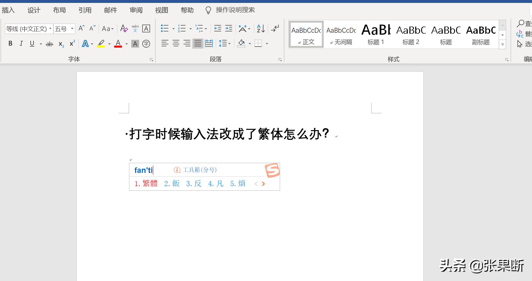
Task: Apply the yellow text highlight color
Action: [101, 43]
